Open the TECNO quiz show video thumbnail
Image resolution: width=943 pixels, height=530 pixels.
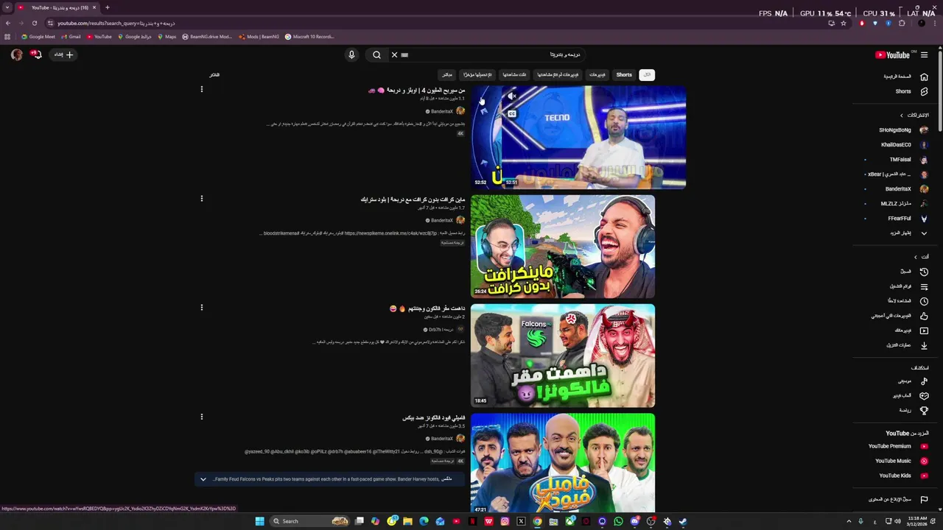pyautogui.click(x=578, y=138)
